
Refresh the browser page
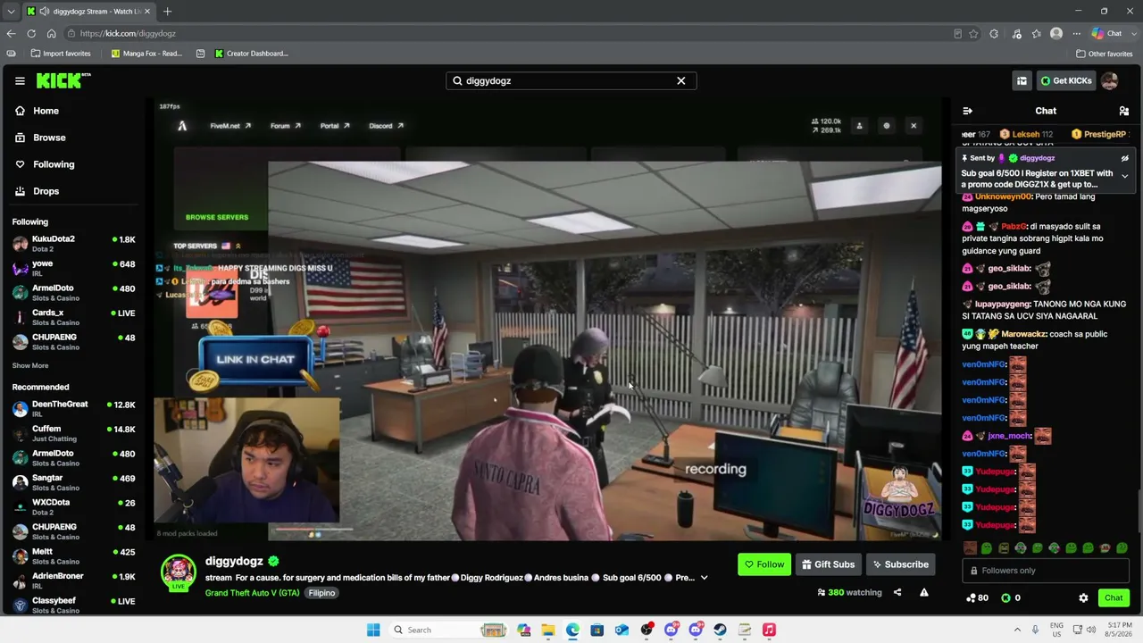click(31, 34)
